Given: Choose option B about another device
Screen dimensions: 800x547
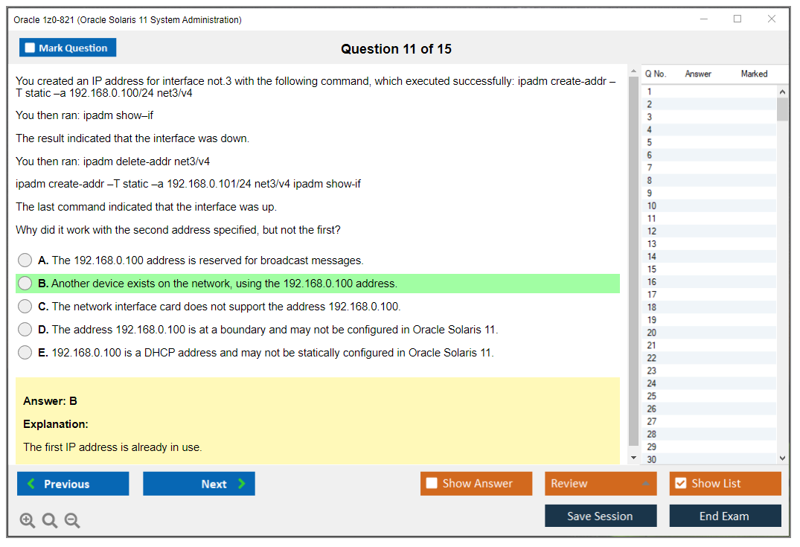Looking at the screenshot, I should coord(25,284).
